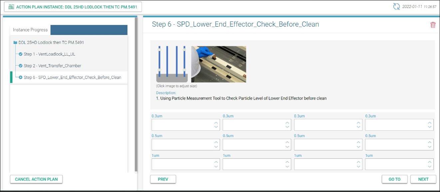Screen dimensions: 440x192
Task: Click the third 0.5um input field
Action: pos(328,144)
